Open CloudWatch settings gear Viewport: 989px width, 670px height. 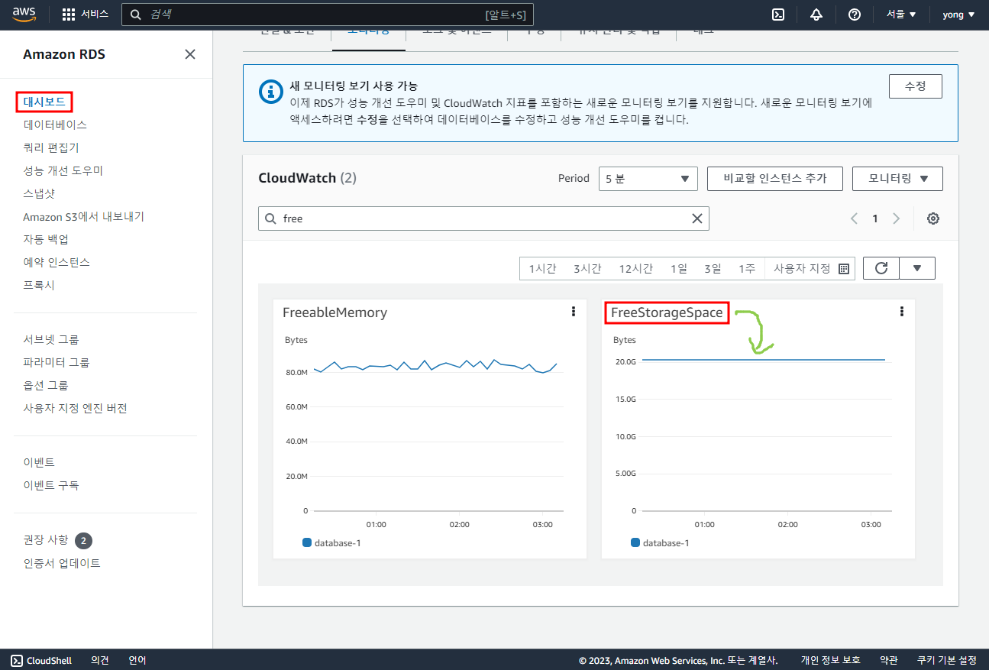[933, 218]
